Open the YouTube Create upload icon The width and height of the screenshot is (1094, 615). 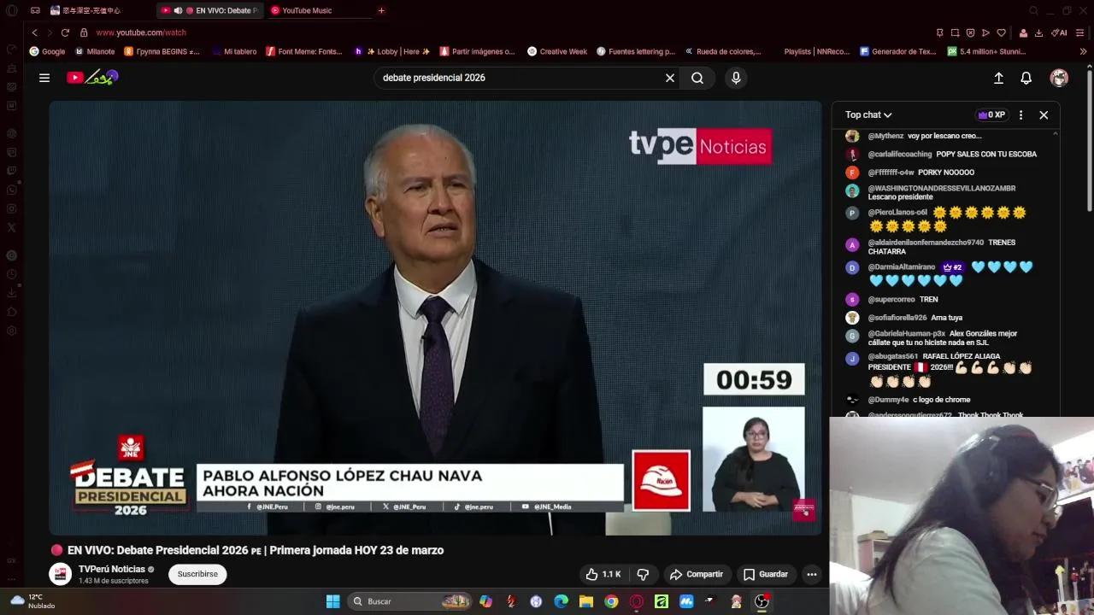coord(998,78)
